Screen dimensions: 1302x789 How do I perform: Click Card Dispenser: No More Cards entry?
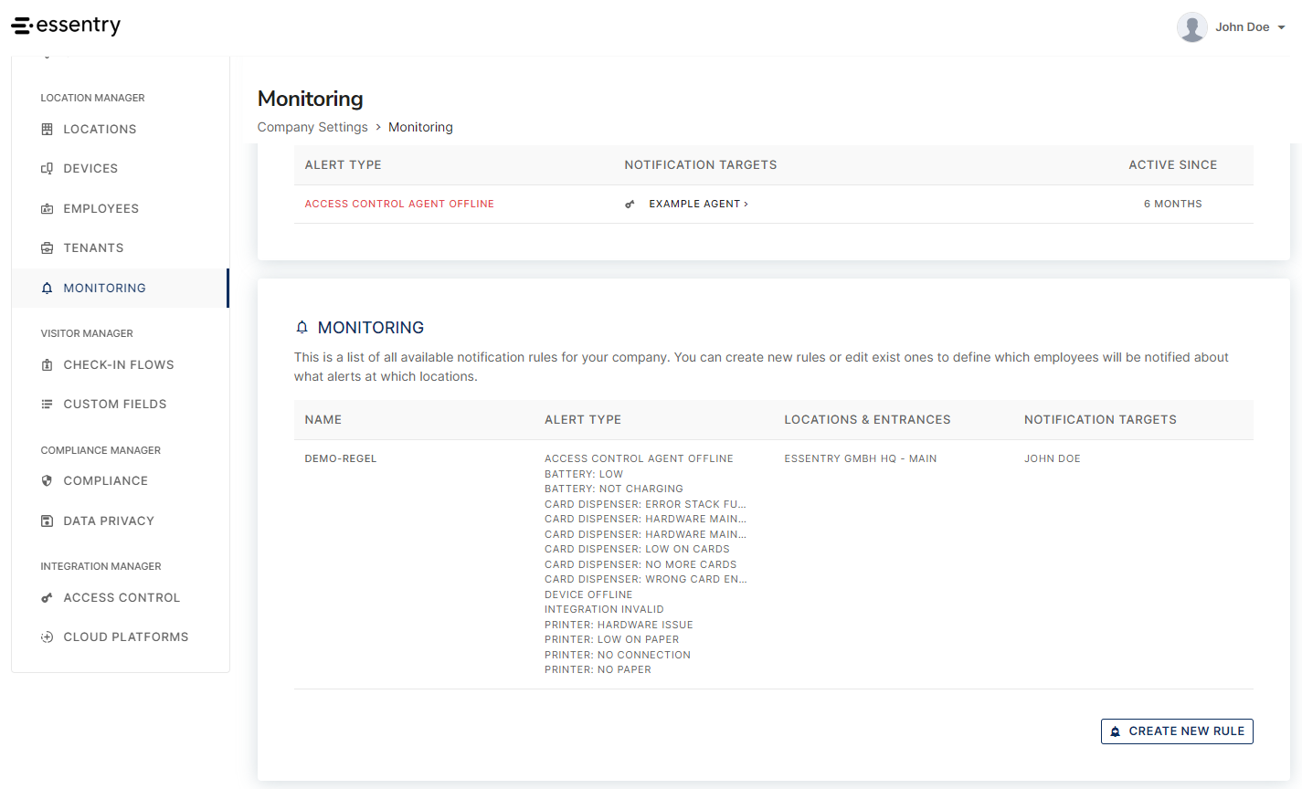[640, 564]
